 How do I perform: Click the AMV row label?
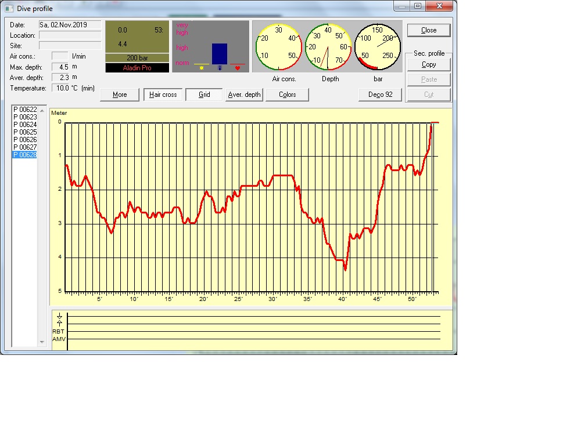pos(59,339)
